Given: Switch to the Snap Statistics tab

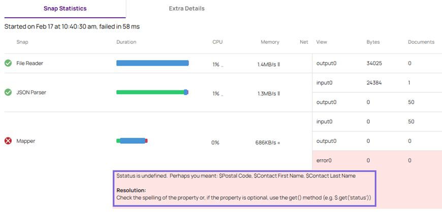Looking at the screenshot, I should tap(65, 9).
